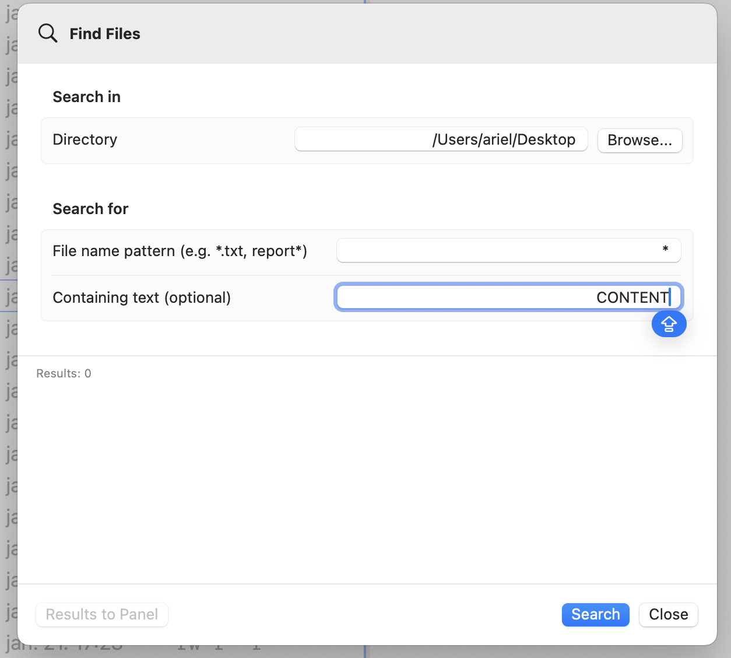Click the blue caps-lock indicator badge
Image resolution: width=731 pixels, height=658 pixels.
tap(669, 324)
